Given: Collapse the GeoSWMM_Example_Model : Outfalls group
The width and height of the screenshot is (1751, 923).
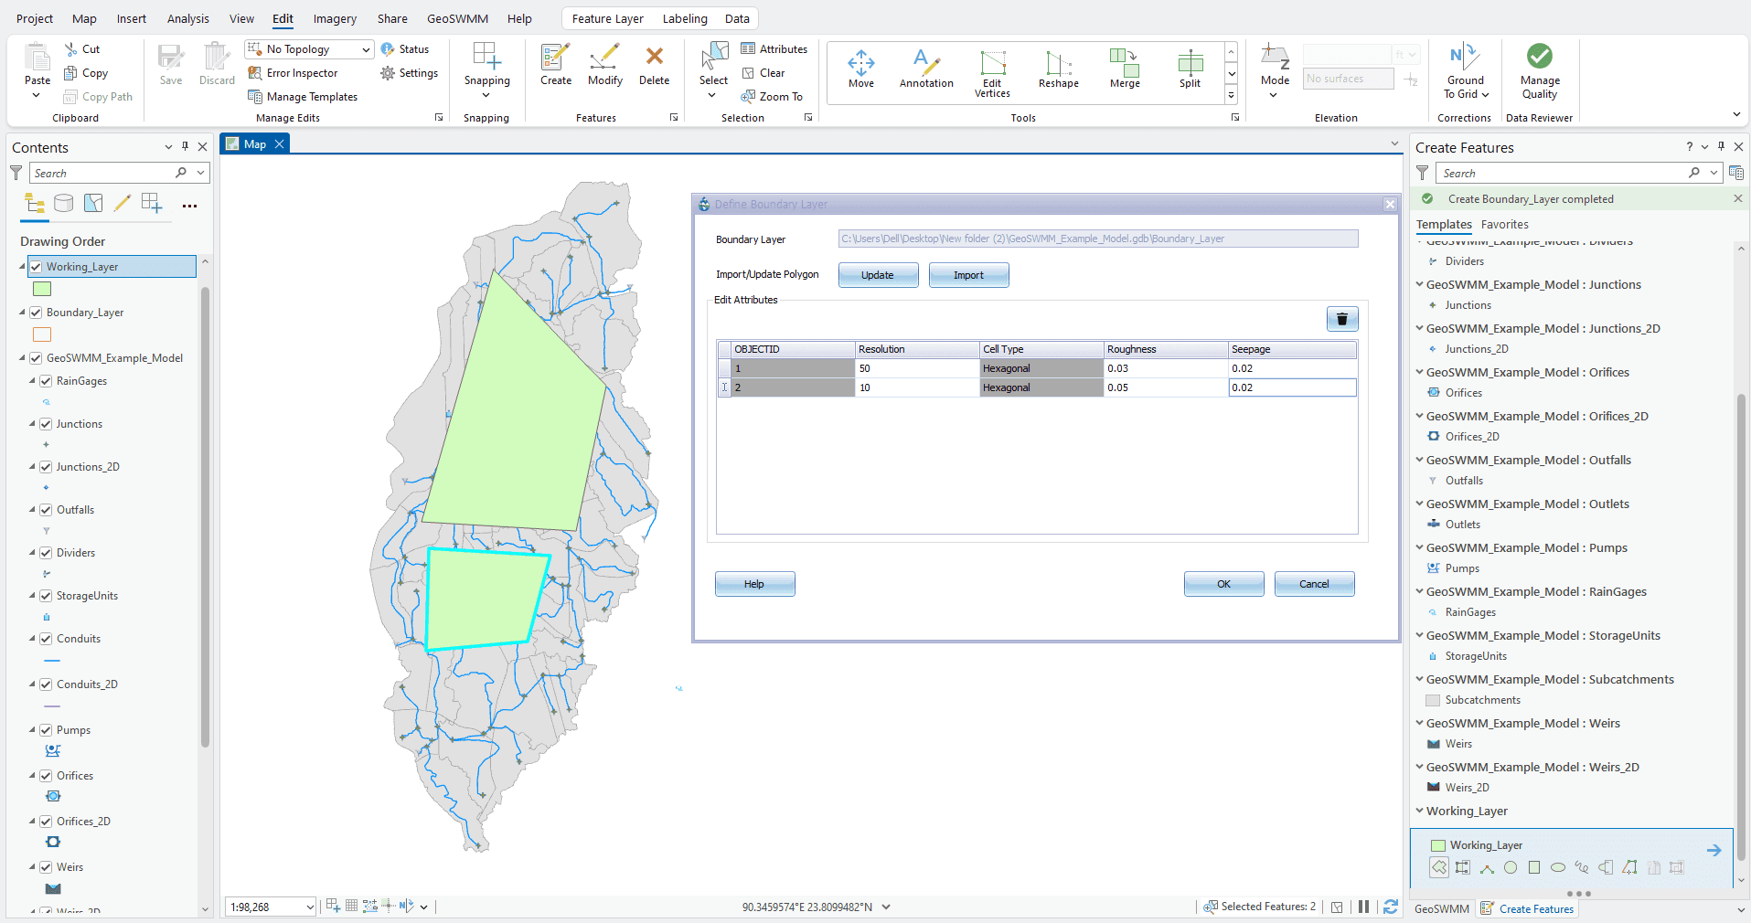Looking at the screenshot, I should click(x=1418, y=460).
